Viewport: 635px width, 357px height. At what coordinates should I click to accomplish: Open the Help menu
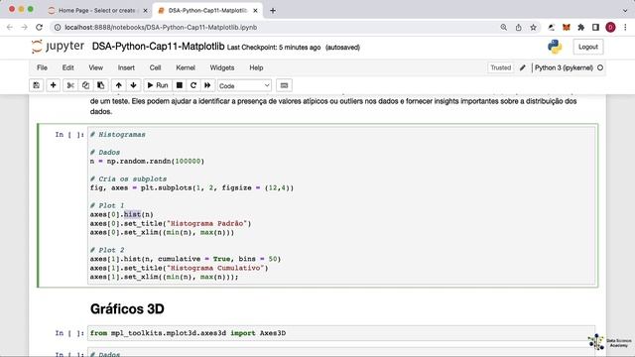tap(256, 67)
